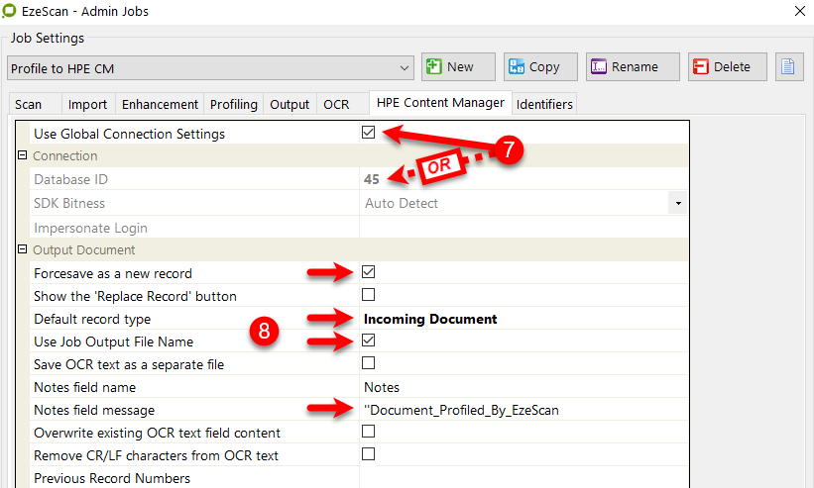Click the document icon next to Delete
Image resolution: width=814 pixels, height=488 pixels.
(x=788, y=67)
